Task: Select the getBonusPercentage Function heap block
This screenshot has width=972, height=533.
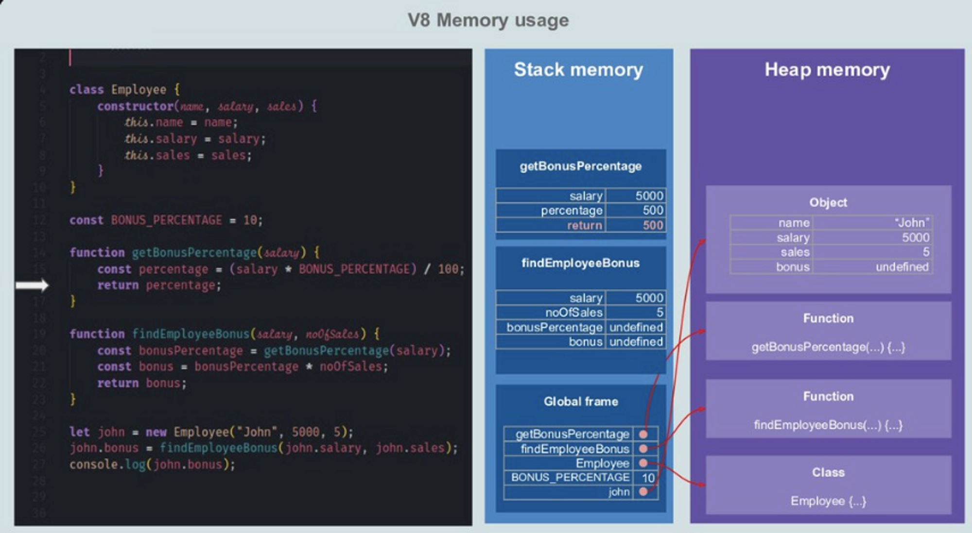Action: tap(828, 332)
